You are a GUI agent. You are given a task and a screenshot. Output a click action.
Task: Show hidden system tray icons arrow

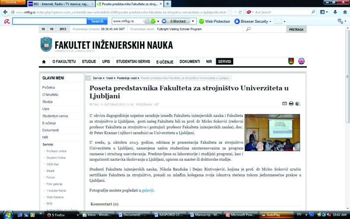[306, 215]
